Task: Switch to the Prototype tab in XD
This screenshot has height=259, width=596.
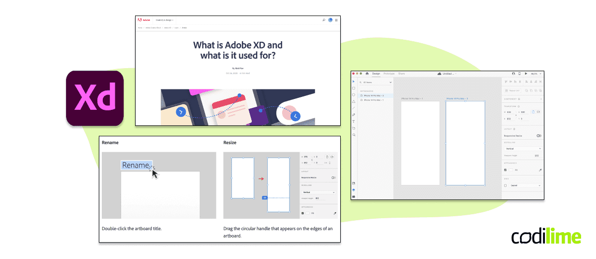Action: pyautogui.click(x=389, y=74)
